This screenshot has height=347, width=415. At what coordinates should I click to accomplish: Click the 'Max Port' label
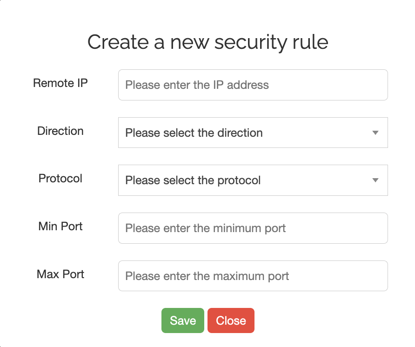click(60, 274)
